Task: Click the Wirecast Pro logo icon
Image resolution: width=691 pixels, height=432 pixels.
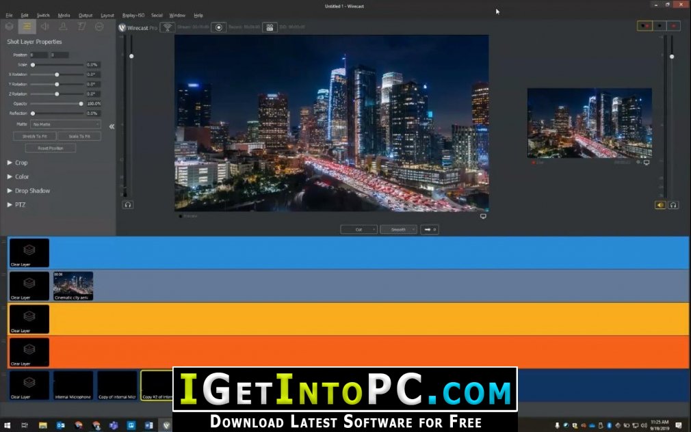Action: tap(122, 27)
